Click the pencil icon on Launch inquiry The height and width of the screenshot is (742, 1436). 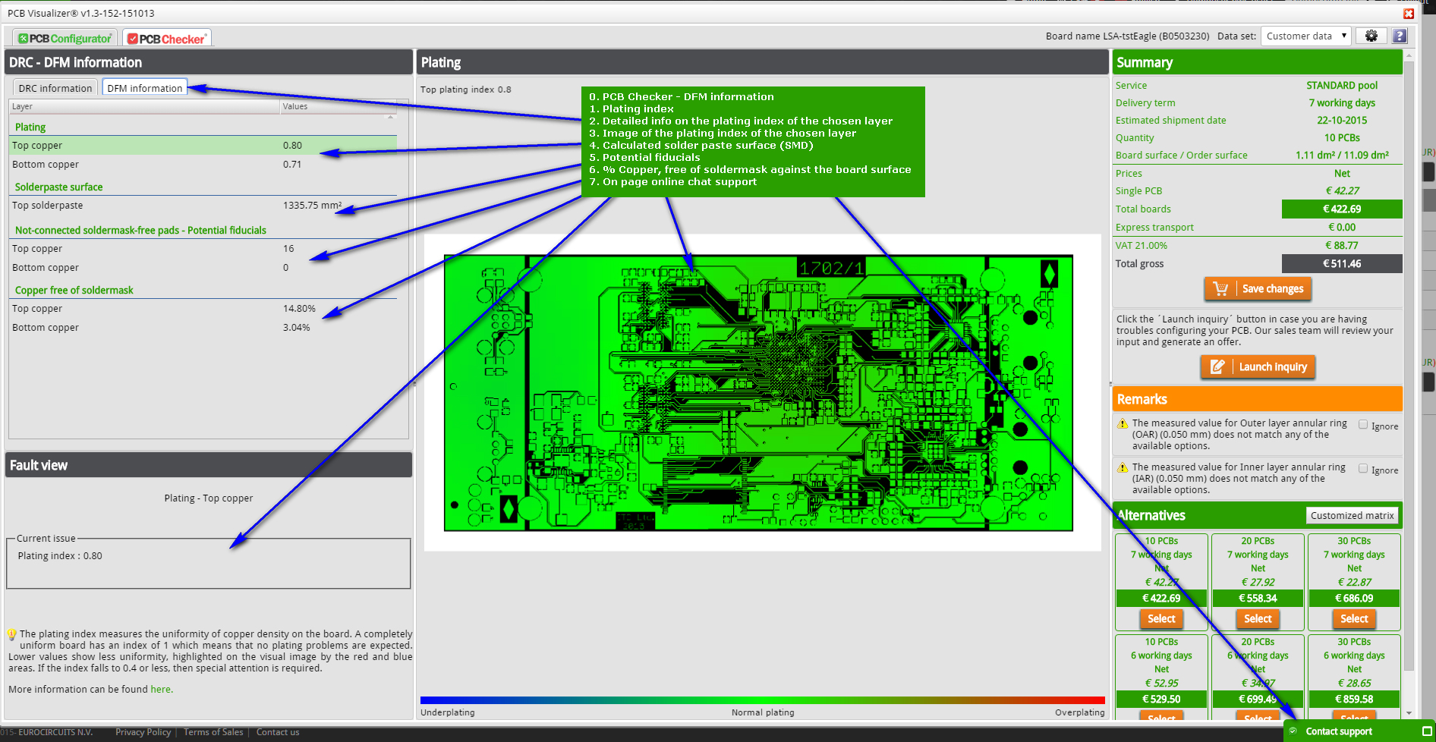click(1217, 367)
